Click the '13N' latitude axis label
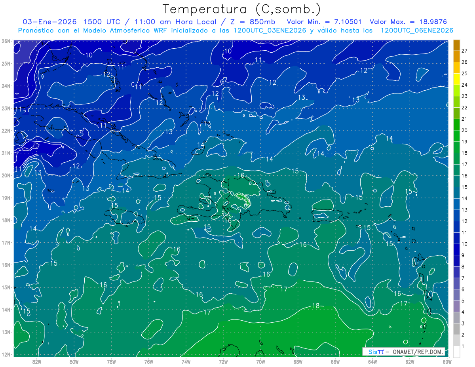Image resolution: width=475 pixels, height=367 pixels. (6, 332)
